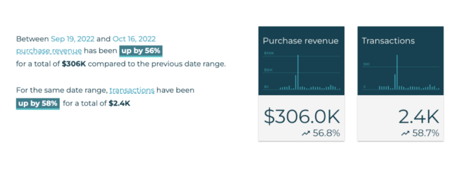The image size is (459, 172).
Task: Click the 'up by 56%' highlighted badge
Action: (141, 51)
